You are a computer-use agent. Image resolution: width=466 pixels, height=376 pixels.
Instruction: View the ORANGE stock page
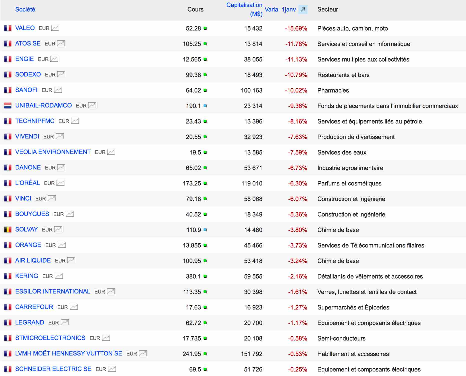[28, 245]
